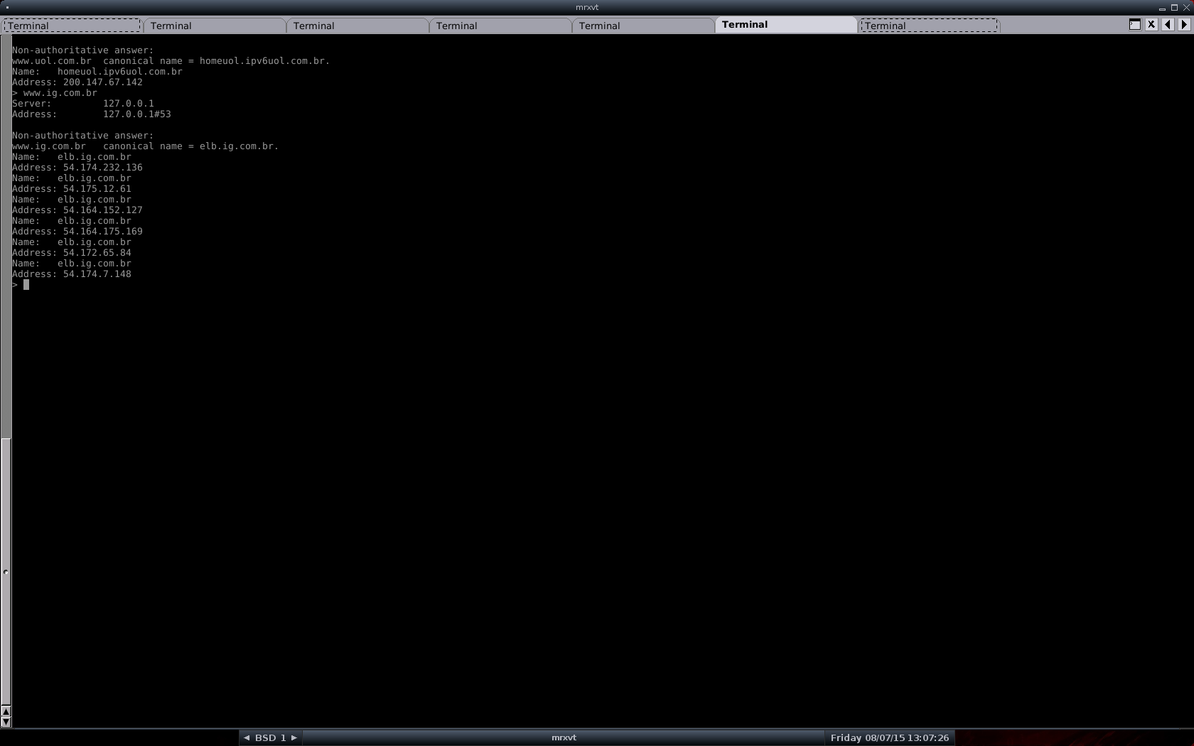Click the mrxvt title bar text
The width and height of the screenshot is (1194, 746).
click(587, 7)
